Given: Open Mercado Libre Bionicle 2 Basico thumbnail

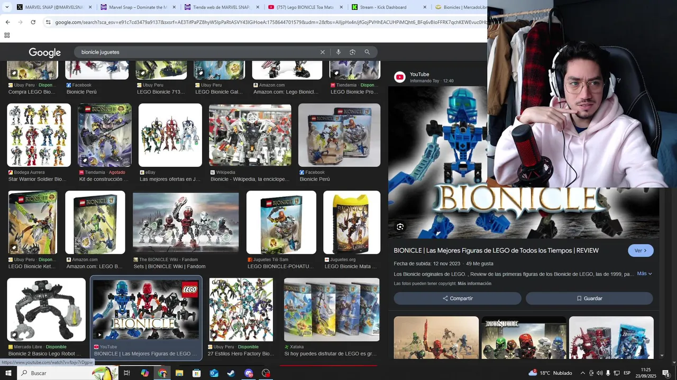Looking at the screenshot, I should (x=46, y=310).
